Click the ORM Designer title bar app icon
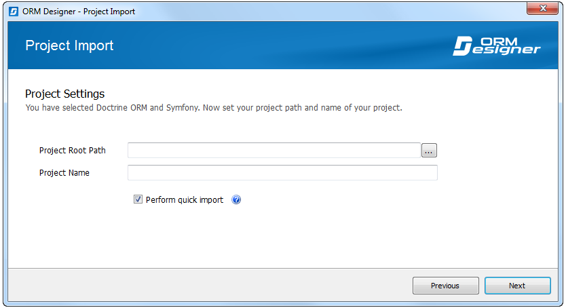 coord(14,12)
